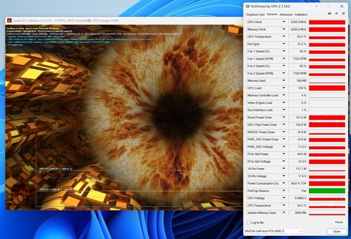Click the GPU-Z screenshot camera icon

pyautogui.click(x=329, y=14)
